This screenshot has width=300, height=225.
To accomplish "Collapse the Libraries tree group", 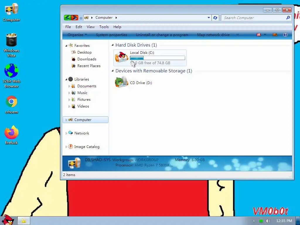I will pyautogui.click(x=66, y=79).
